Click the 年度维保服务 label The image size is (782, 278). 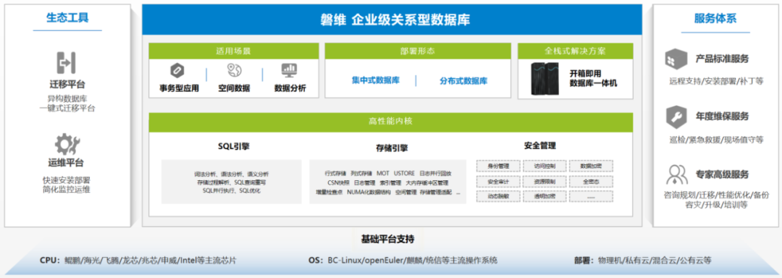[722, 117]
